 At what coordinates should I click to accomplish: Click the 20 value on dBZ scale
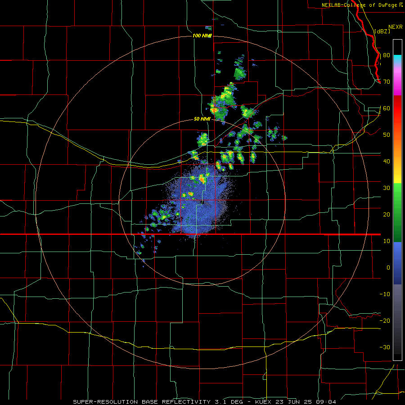coord(387,215)
